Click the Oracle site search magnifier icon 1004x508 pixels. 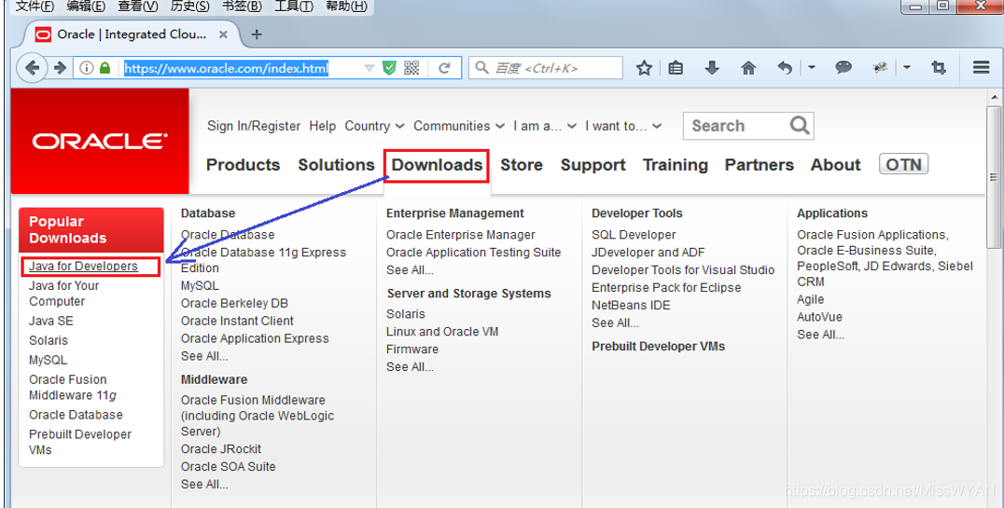click(799, 126)
